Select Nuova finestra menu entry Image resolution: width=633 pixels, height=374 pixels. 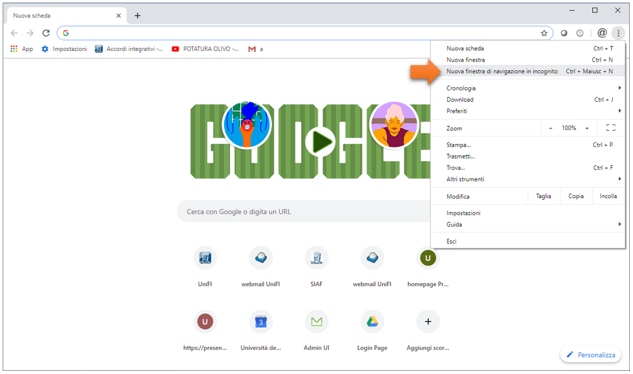point(528,60)
